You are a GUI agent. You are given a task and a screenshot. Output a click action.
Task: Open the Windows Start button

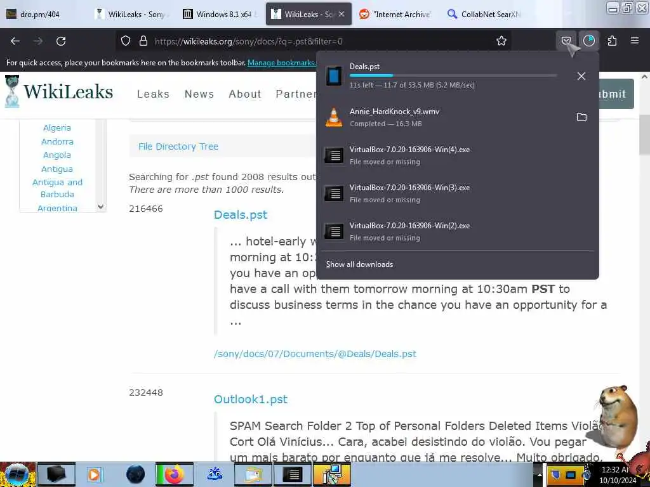coord(17,474)
